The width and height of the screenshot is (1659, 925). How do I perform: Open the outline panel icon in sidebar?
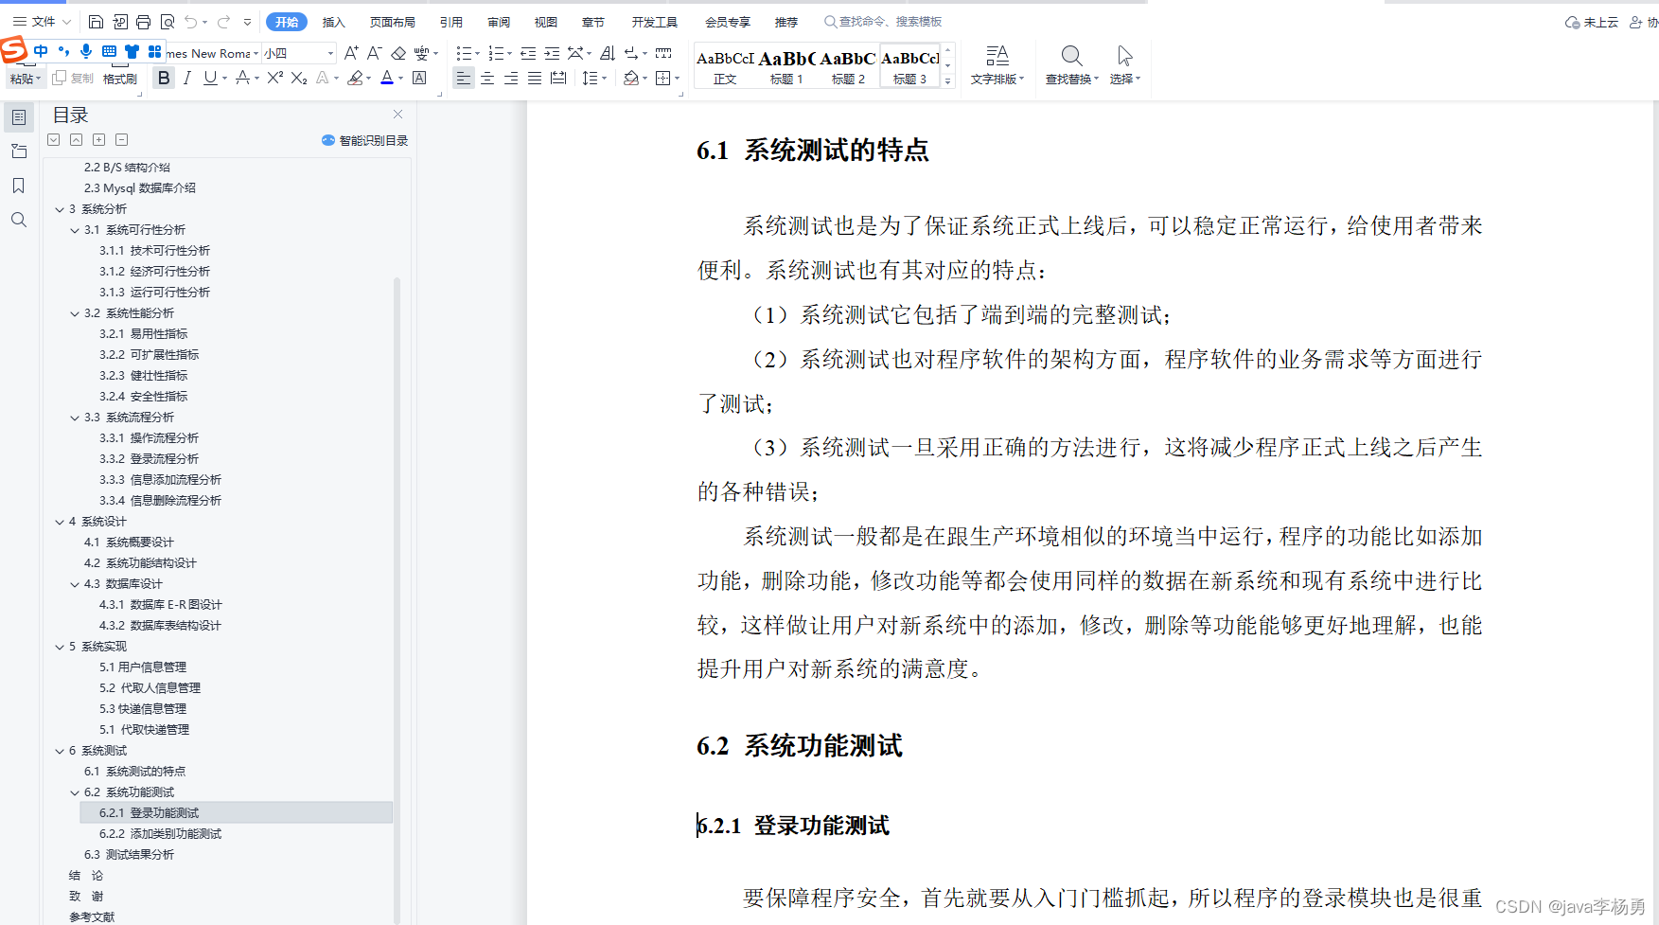click(19, 117)
